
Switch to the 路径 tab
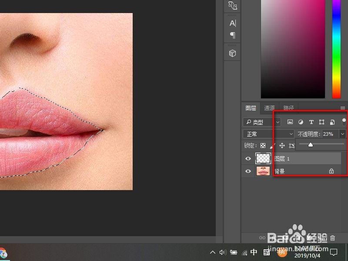click(x=288, y=108)
